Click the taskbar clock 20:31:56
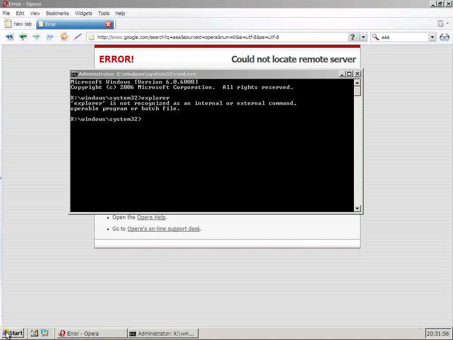The height and width of the screenshot is (340, 453). click(438, 334)
